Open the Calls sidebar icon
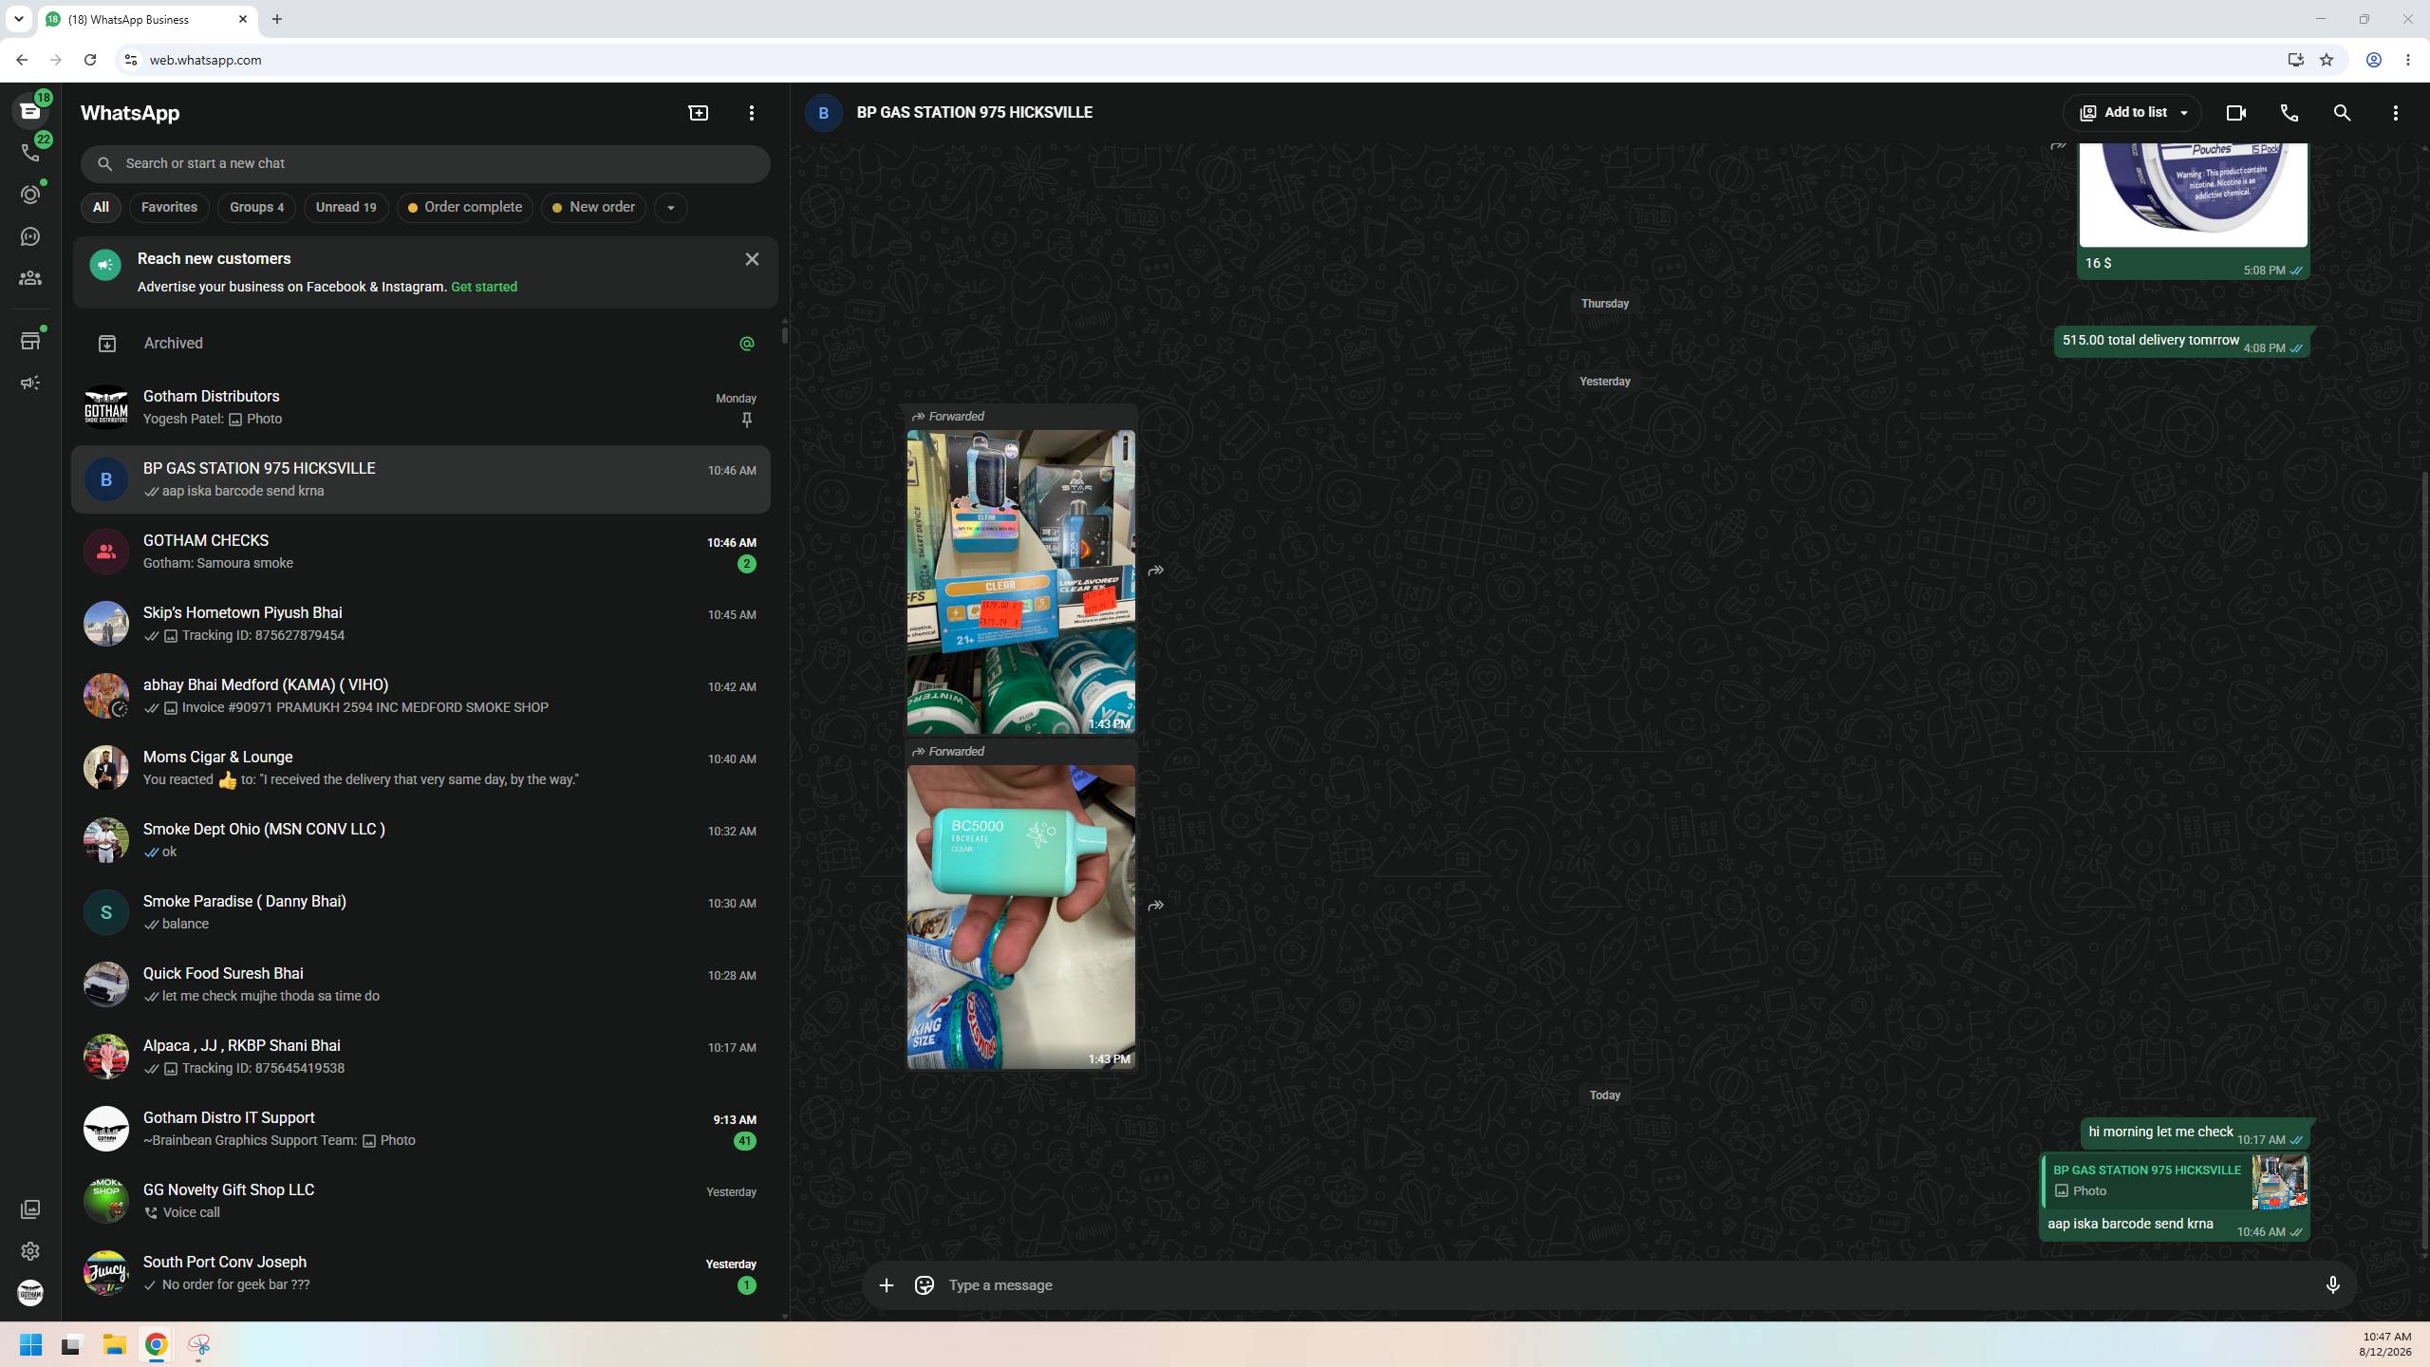The height and width of the screenshot is (1367, 2430). pyautogui.click(x=30, y=153)
